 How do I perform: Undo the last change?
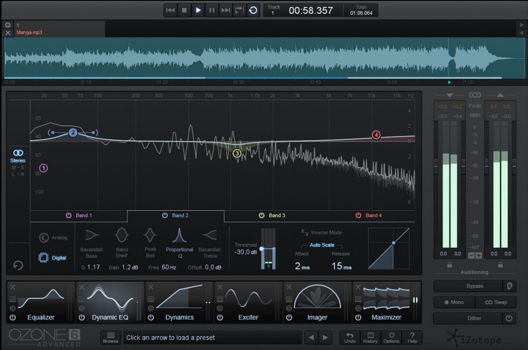coord(350,338)
